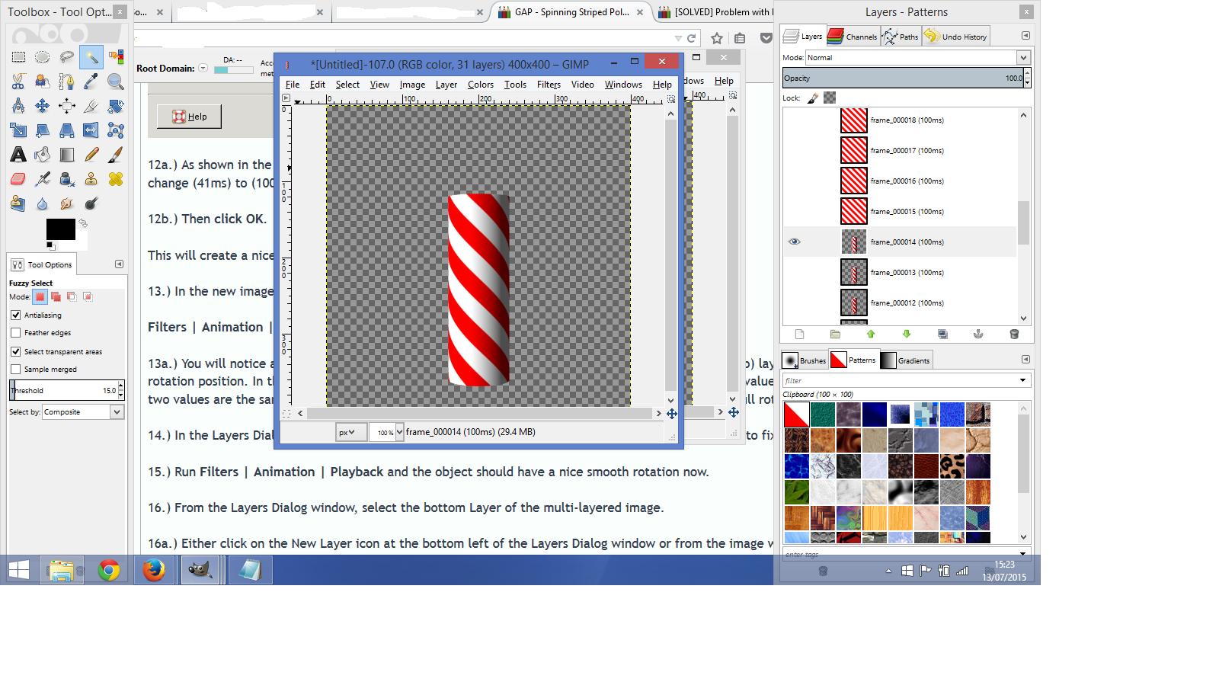Image resolution: width=1219 pixels, height=685 pixels.
Task: Toggle Select transparent areas checkbox
Action: (x=16, y=351)
